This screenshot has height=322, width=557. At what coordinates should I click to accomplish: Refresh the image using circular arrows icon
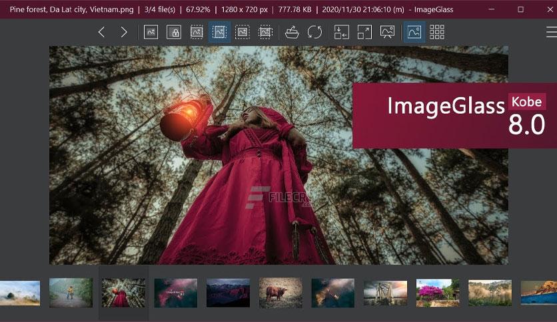[314, 33]
